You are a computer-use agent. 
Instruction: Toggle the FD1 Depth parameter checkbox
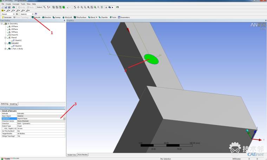point(3,128)
